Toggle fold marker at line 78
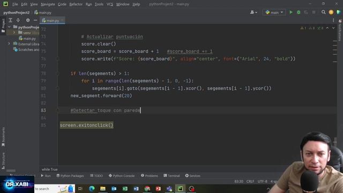 point(57,73)
